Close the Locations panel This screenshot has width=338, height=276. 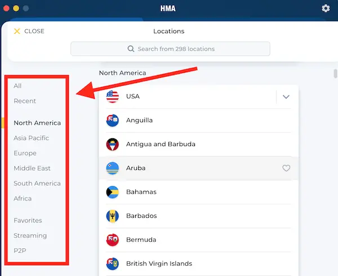click(29, 32)
